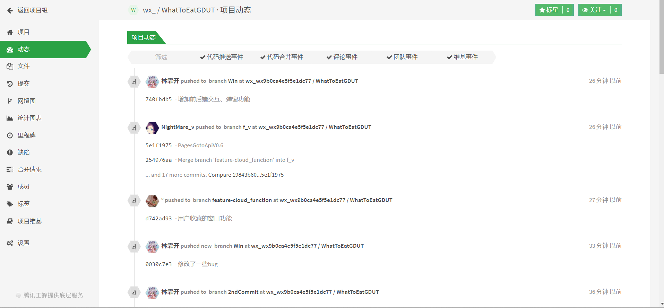The width and height of the screenshot is (664, 308).
Task: Open 统计图表 chart icon
Action: [10, 118]
